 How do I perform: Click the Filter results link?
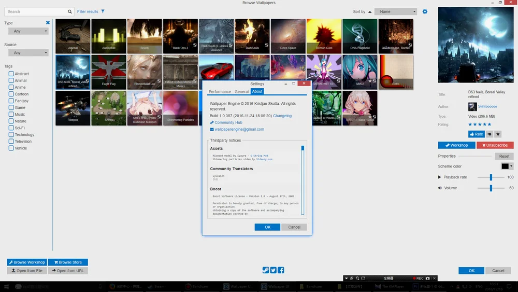[88, 11]
